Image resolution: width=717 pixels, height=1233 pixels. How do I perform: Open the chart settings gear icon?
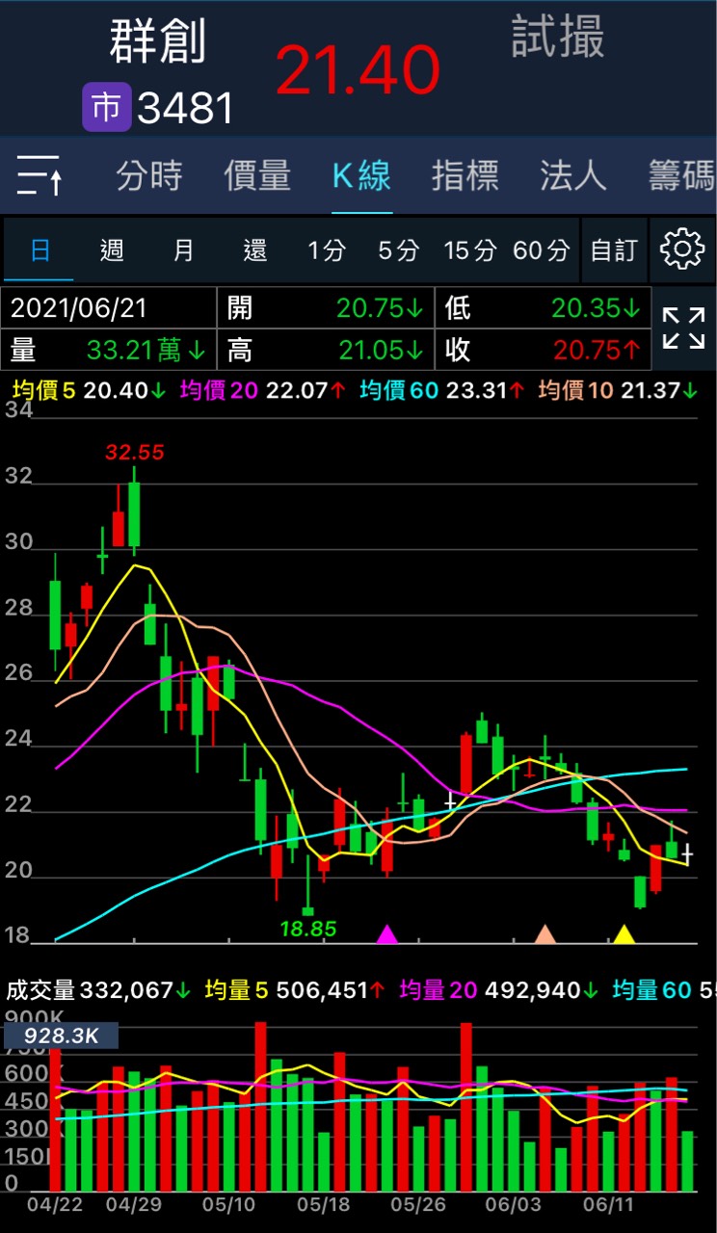(x=682, y=250)
